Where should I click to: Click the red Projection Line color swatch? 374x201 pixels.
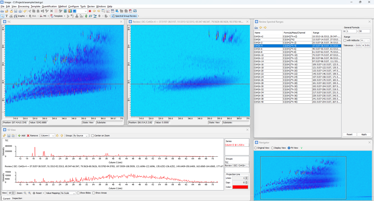click(x=240, y=187)
